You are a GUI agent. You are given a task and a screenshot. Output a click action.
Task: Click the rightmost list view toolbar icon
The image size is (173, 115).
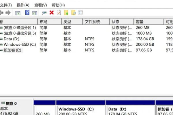(80, 13)
